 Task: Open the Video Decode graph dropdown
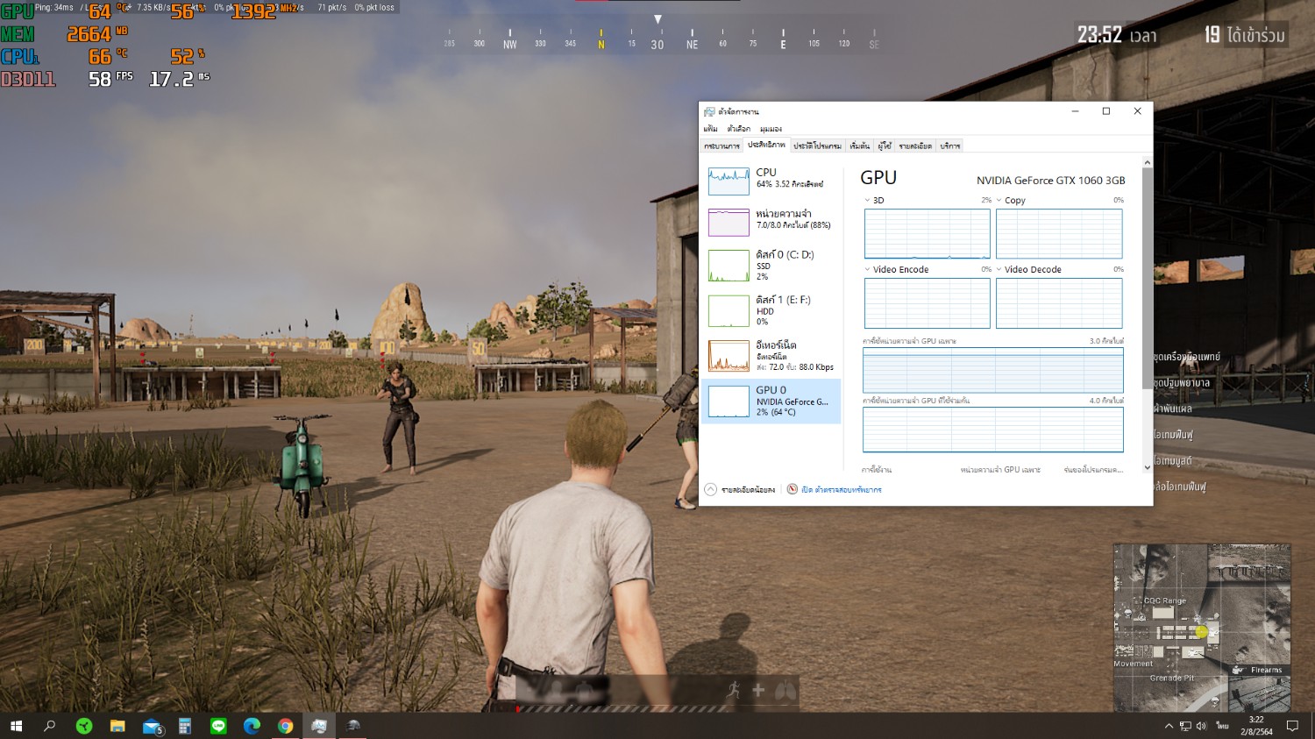point(999,269)
